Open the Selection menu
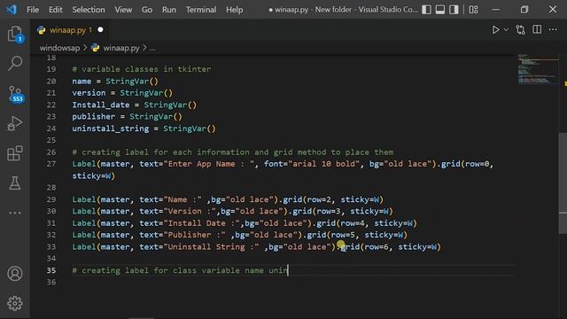Screen dimensions: 567x319 pos(89,10)
